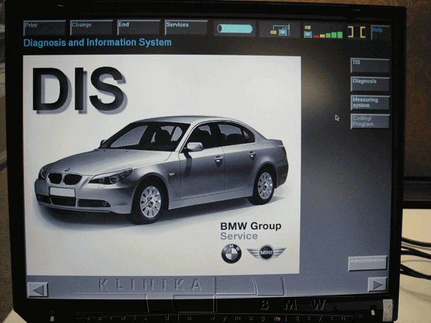Click the yellow brackets icon
Screen dimensions: 431x323
[x=356, y=32]
